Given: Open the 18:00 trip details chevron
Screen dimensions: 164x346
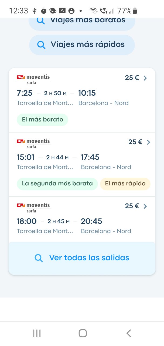Looking at the screenshot, I should coord(145,206).
